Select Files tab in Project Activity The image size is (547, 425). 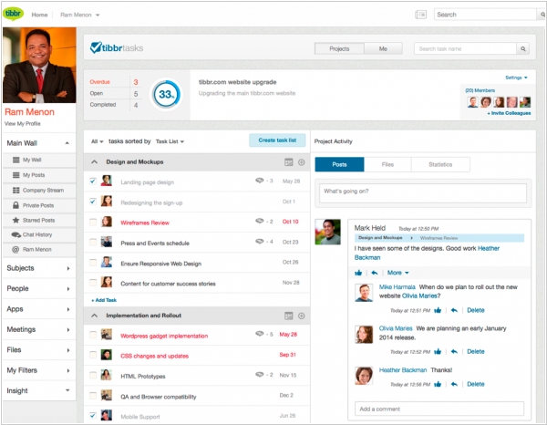point(387,164)
